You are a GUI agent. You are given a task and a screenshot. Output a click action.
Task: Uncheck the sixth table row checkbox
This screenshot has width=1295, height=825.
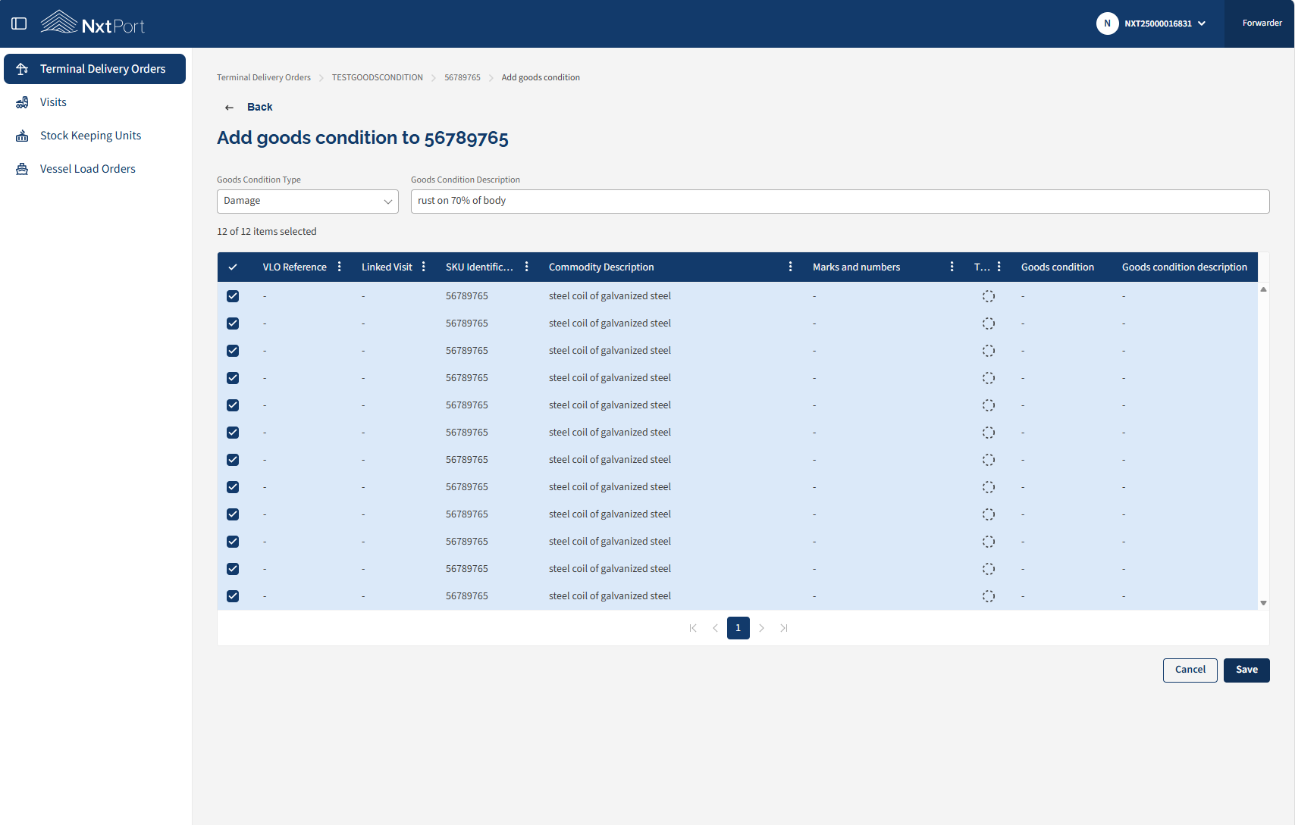tap(233, 433)
